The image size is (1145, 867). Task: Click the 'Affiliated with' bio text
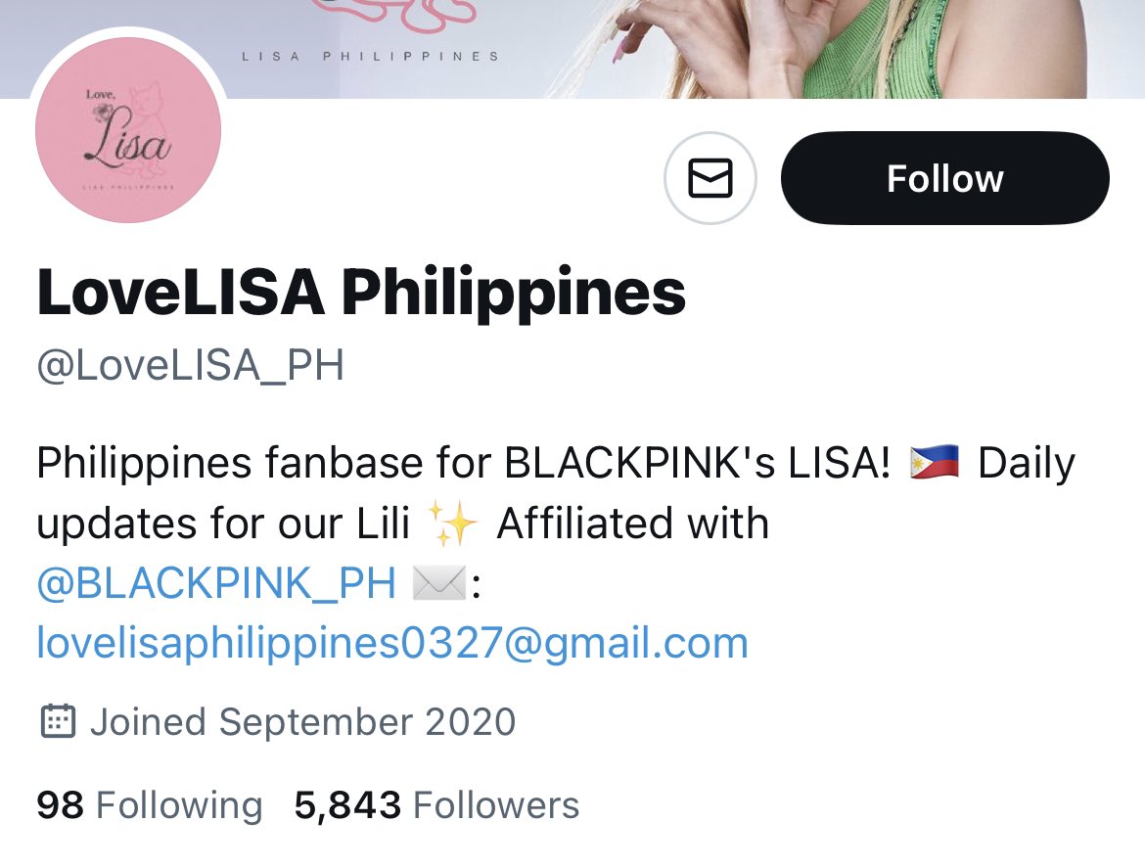point(632,523)
